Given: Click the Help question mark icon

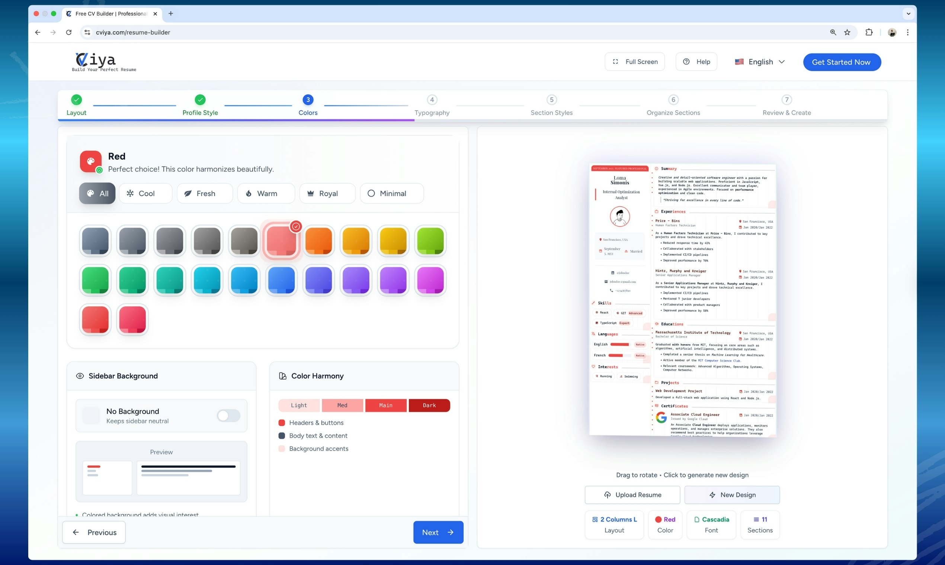Looking at the screenshot, I should 686,62.
